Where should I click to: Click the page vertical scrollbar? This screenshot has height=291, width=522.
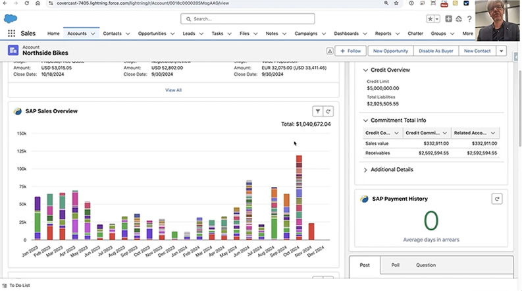519,108
